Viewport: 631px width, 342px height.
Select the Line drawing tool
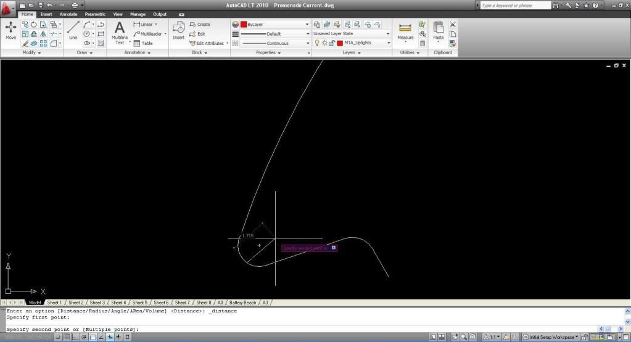(73, 30)
